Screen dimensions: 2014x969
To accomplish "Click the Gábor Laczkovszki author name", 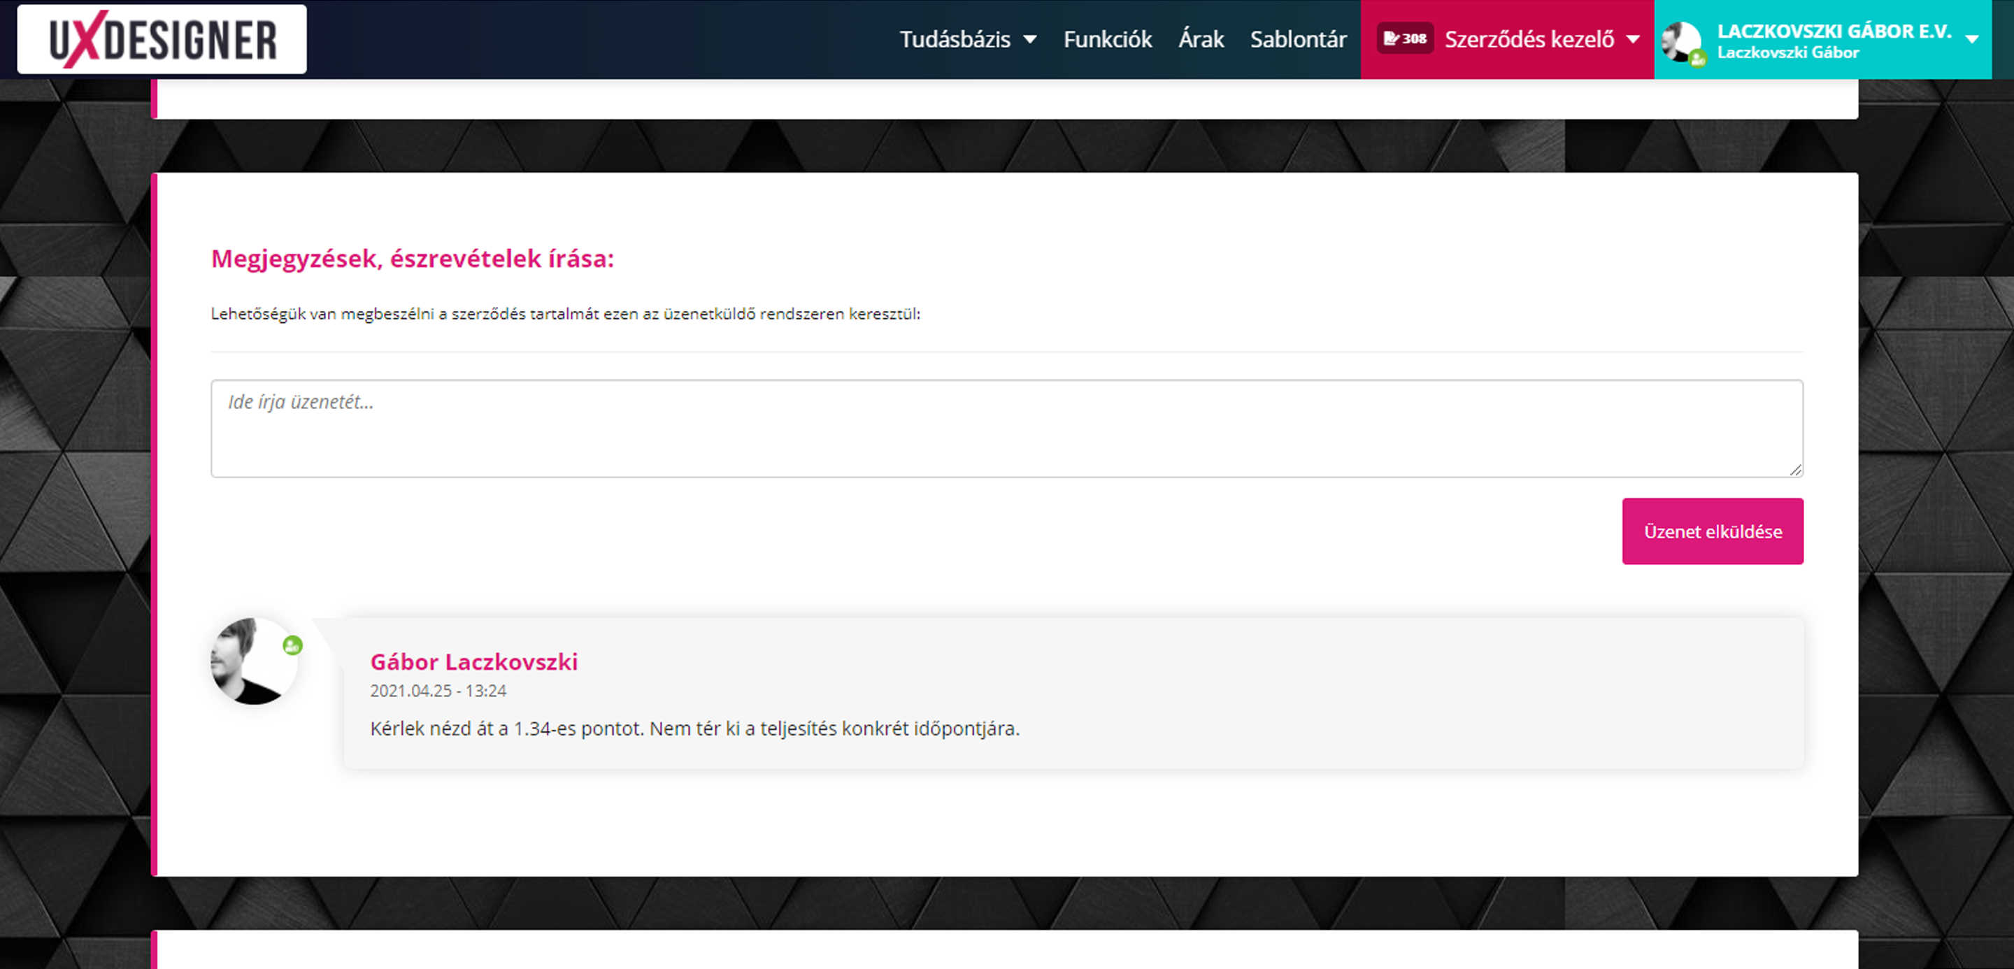I will 474,662.
